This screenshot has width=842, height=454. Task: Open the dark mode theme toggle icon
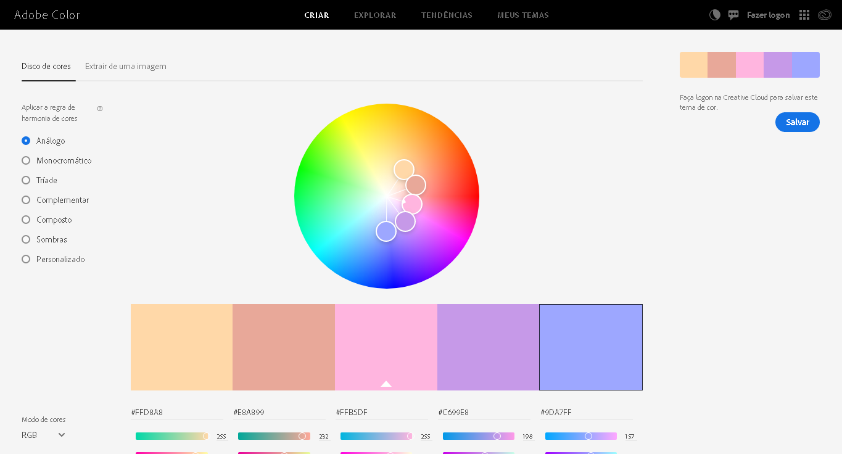click(x=714, y=14)
